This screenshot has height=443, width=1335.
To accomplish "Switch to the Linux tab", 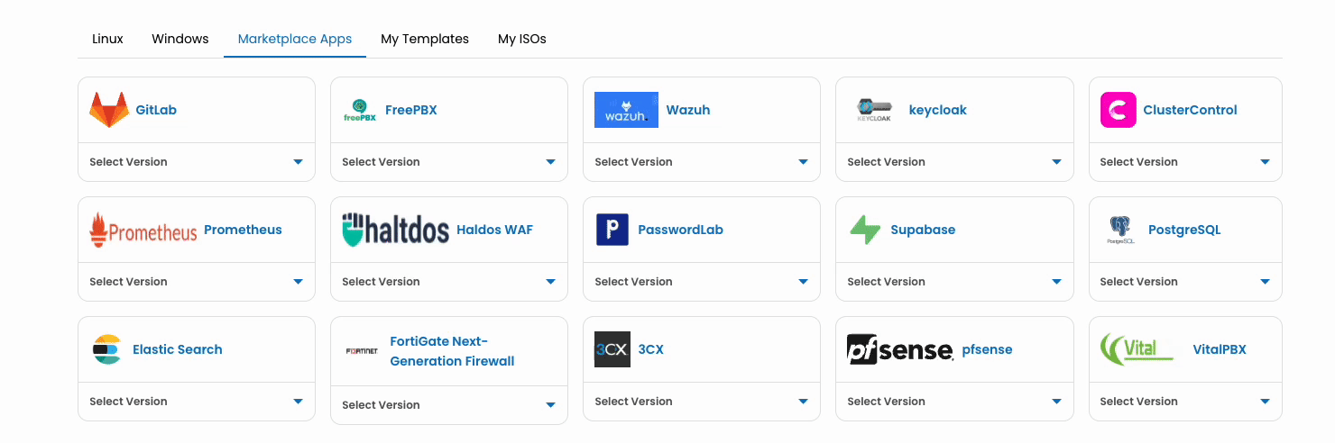I will coord(107,39).
